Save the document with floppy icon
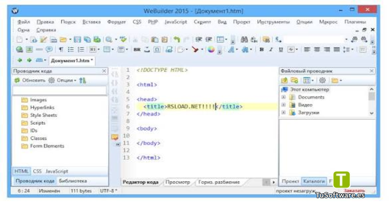This screenshot has height=204, width=389. pos(77,40)
